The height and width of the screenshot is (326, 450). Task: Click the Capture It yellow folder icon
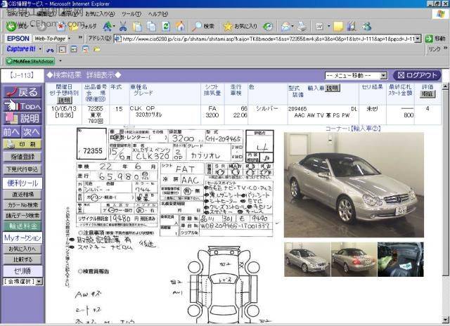tap(97, 49)
